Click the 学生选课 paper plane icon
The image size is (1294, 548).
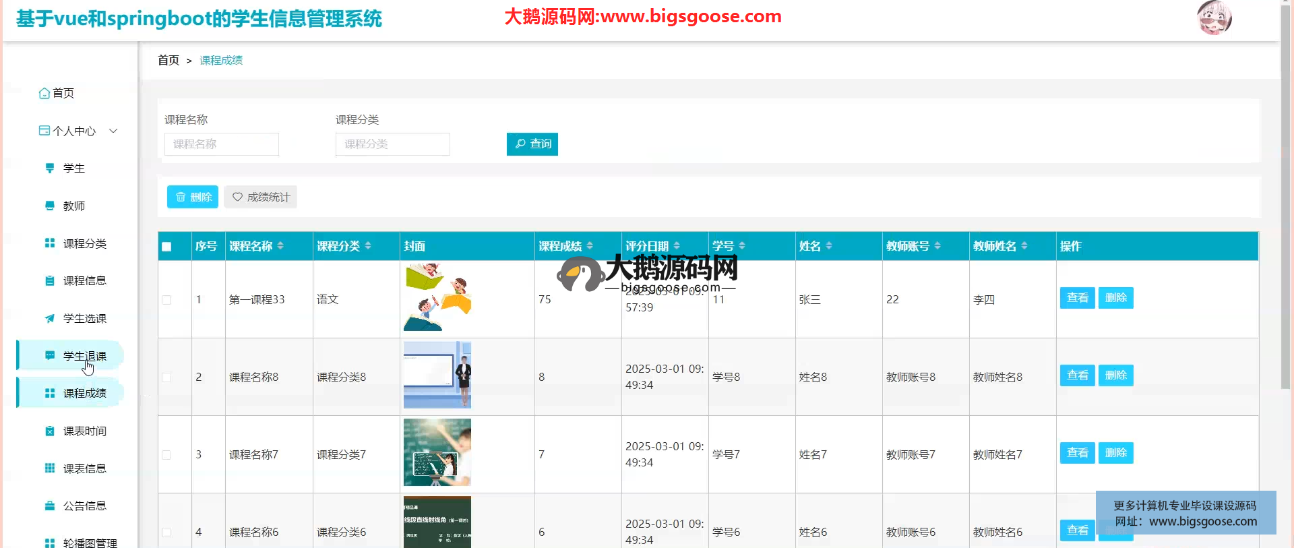click(x=49, y=318)
